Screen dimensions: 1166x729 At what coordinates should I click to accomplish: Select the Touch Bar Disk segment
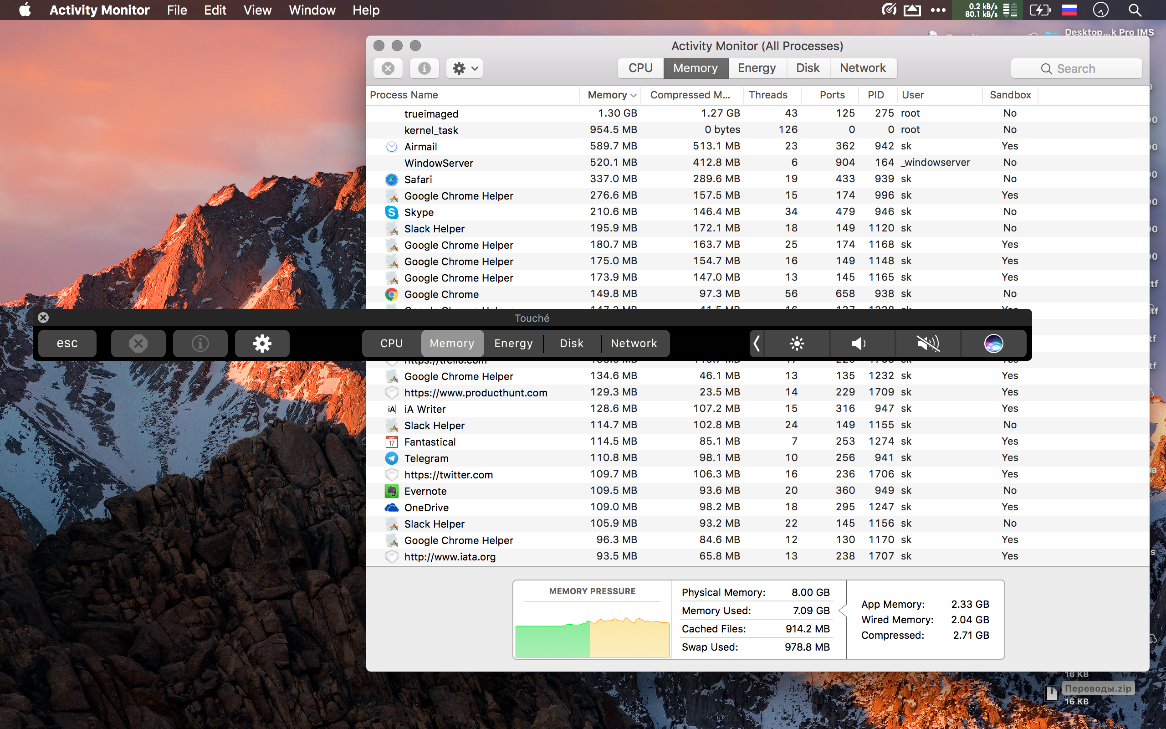572,343
